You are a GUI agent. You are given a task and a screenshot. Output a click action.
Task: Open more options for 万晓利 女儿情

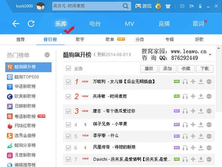tap(209, 81)
